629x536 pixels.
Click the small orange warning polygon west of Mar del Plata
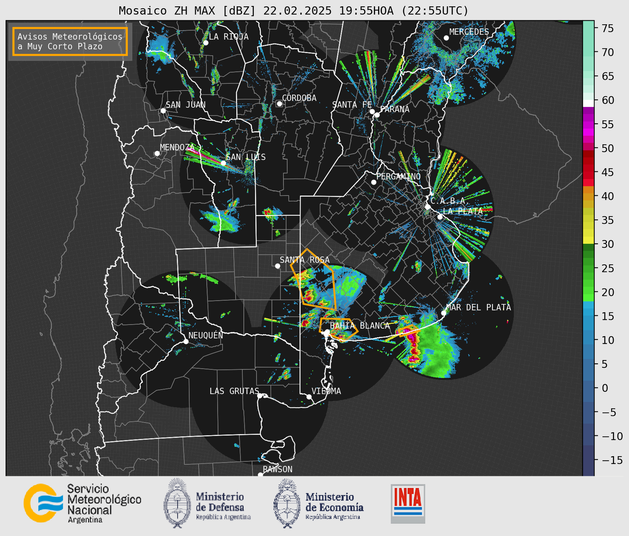tap(409, 330)
